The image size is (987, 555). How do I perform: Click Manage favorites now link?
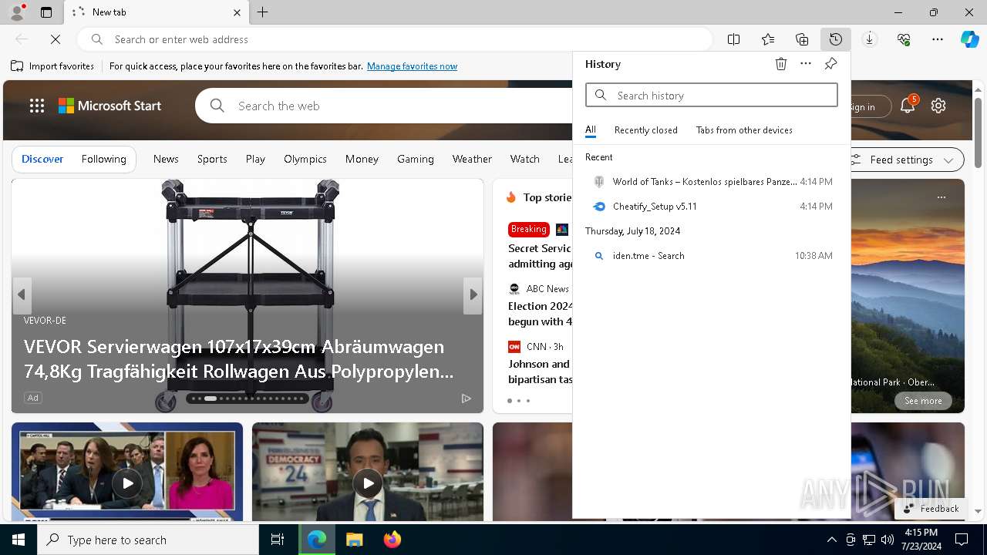coord(412,66)
